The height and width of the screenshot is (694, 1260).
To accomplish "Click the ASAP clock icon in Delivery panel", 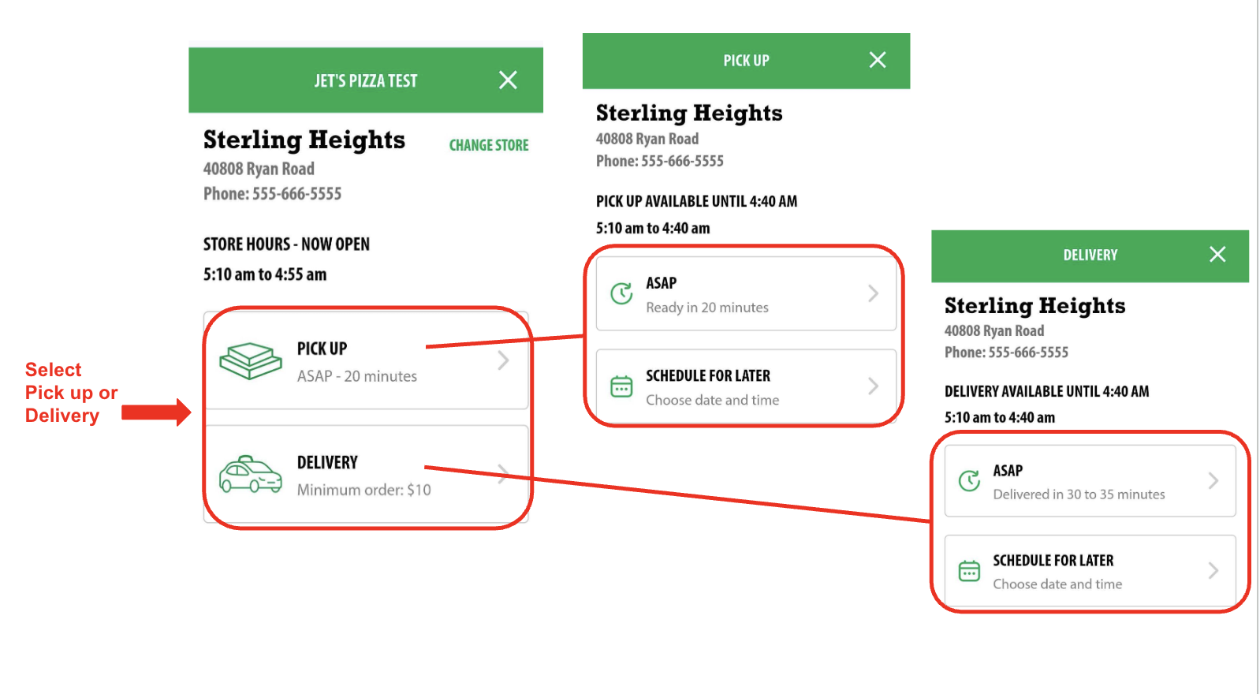I will pos(969,480).
